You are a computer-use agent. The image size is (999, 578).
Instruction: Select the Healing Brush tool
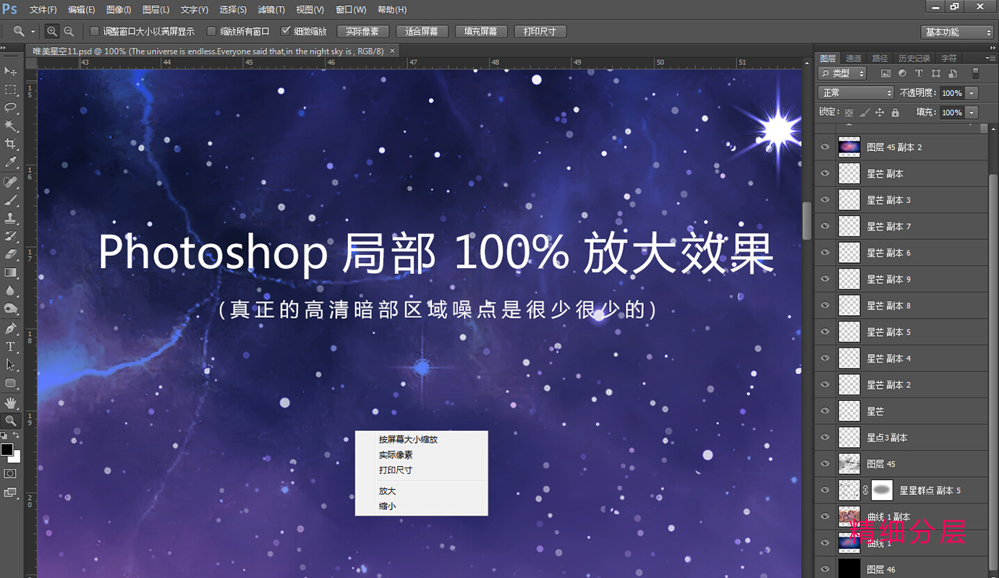point(11,181)
